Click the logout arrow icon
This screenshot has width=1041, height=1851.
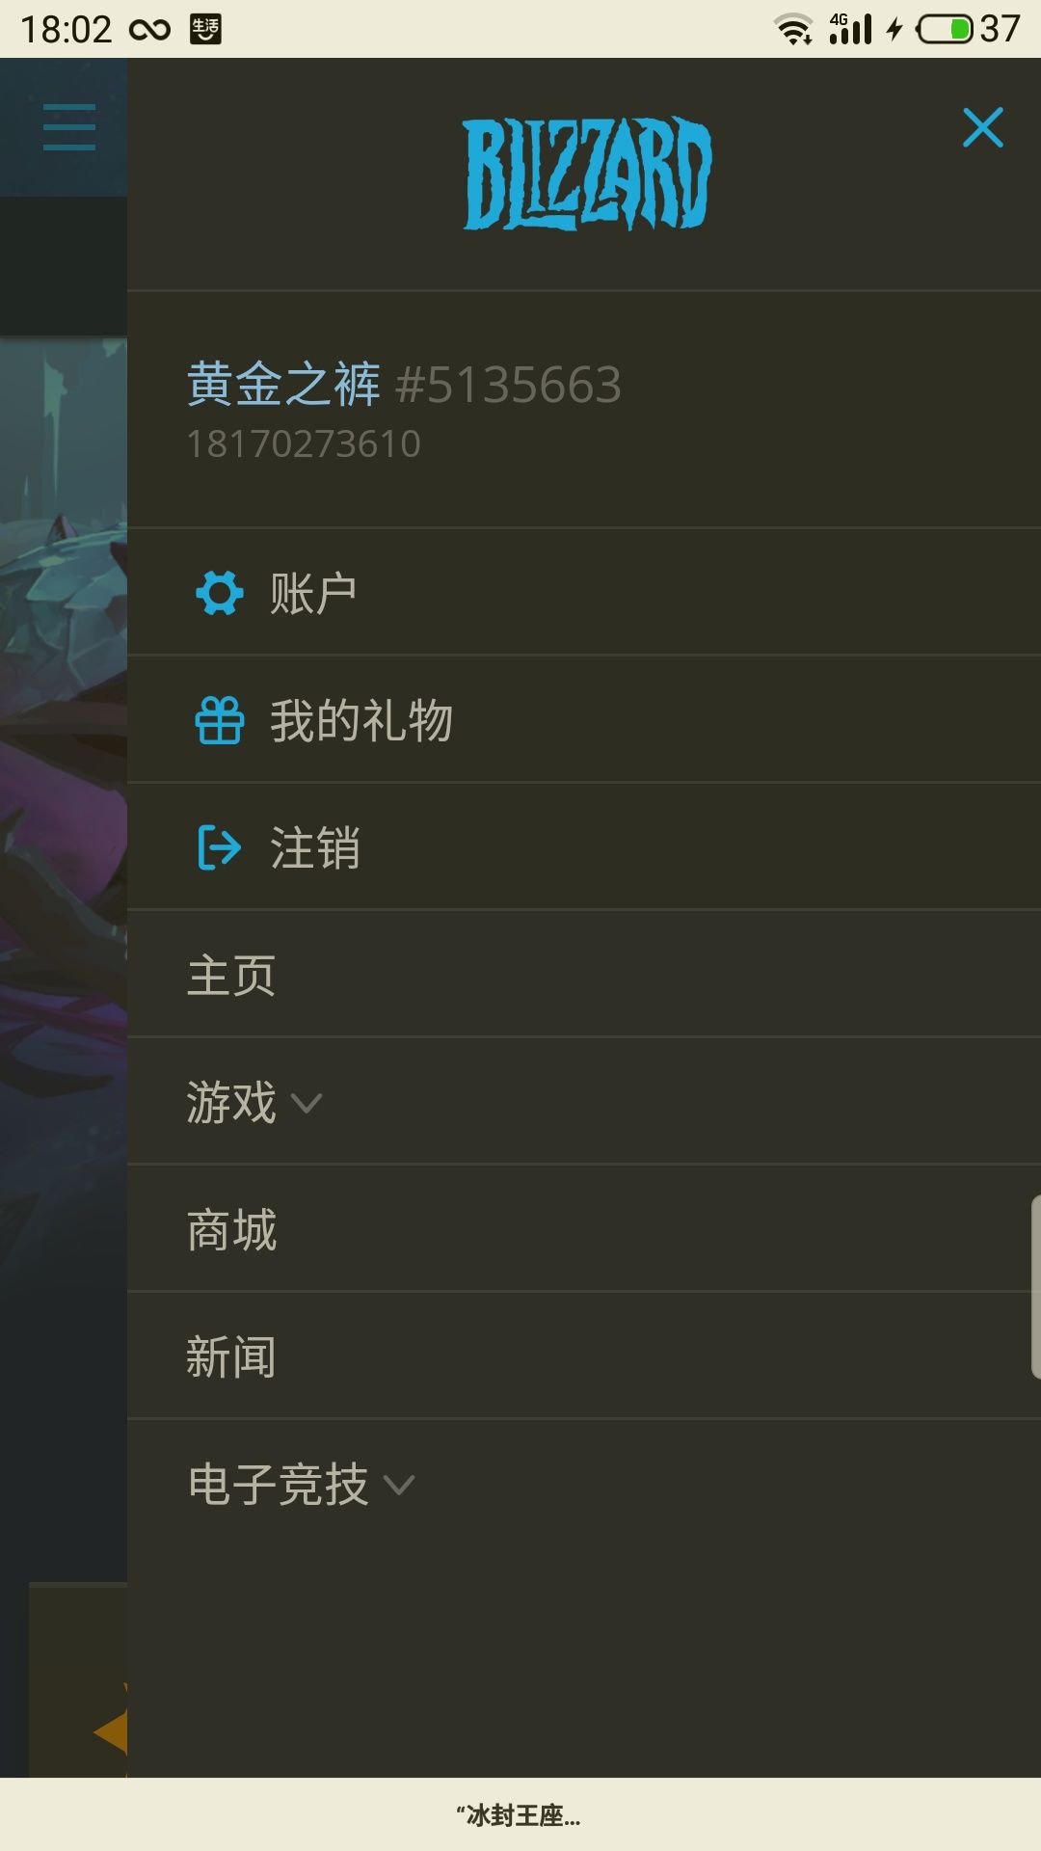pyautogui.click(x=220, y=847)
